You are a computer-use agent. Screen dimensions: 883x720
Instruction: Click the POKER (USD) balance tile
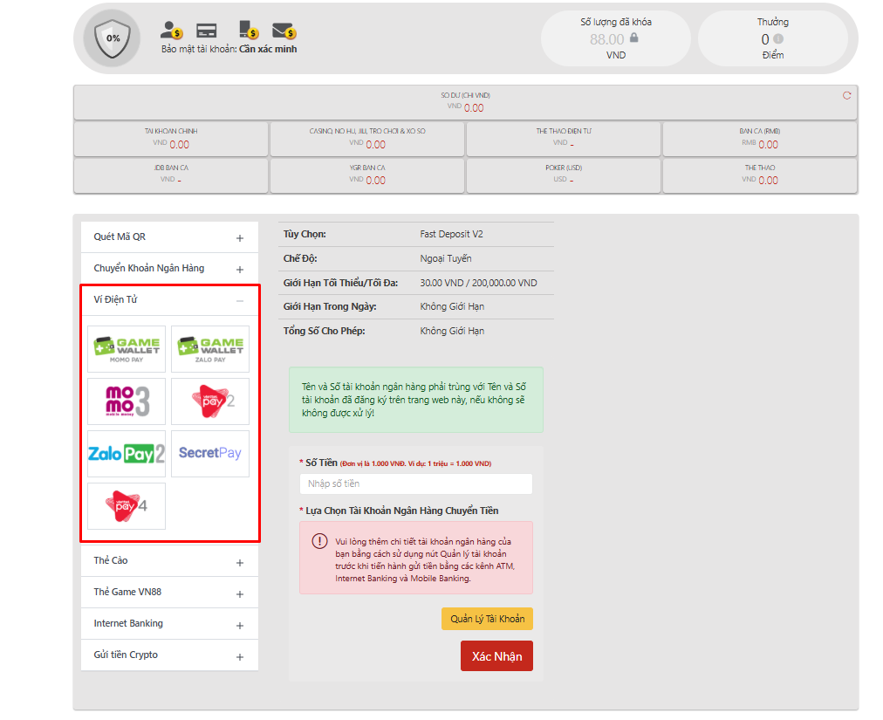[x=564, y=175]
